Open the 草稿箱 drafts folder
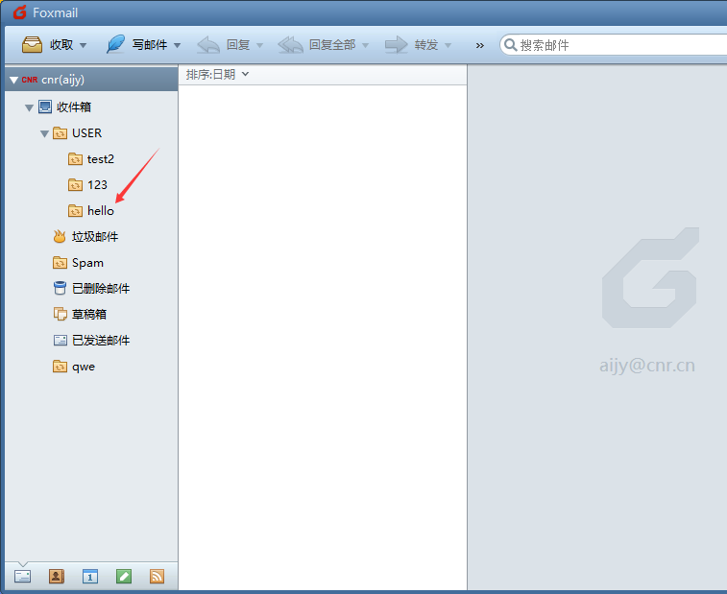The height and width of the screenshot is (594, 727). [89, 315]
